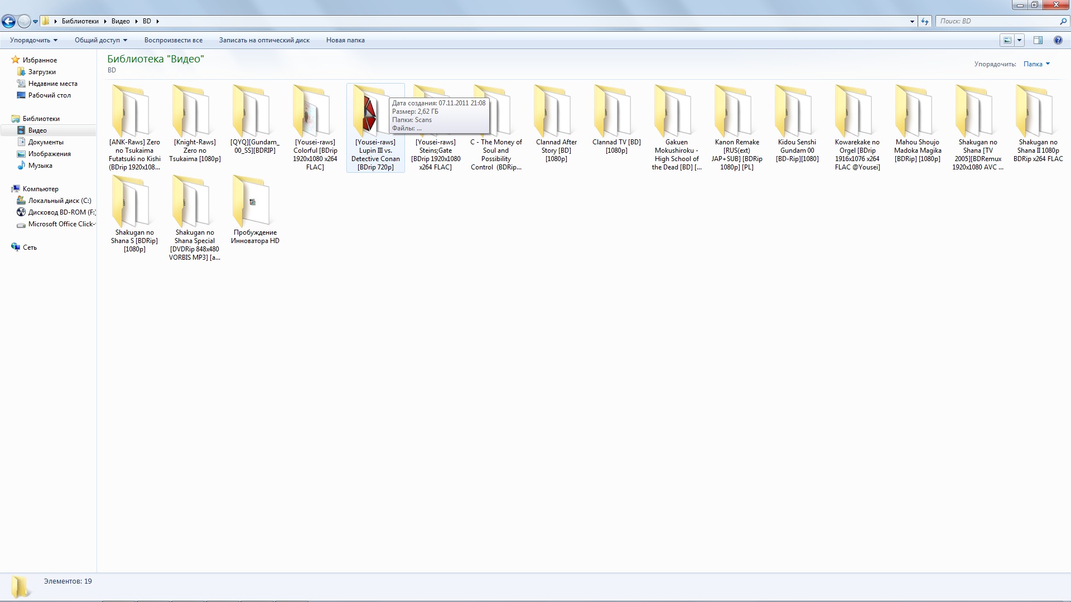This screenshot has width=1071, height=602.
Task: Select 'Gakuen Mokushiroku' folder
Action: (677, 128)
